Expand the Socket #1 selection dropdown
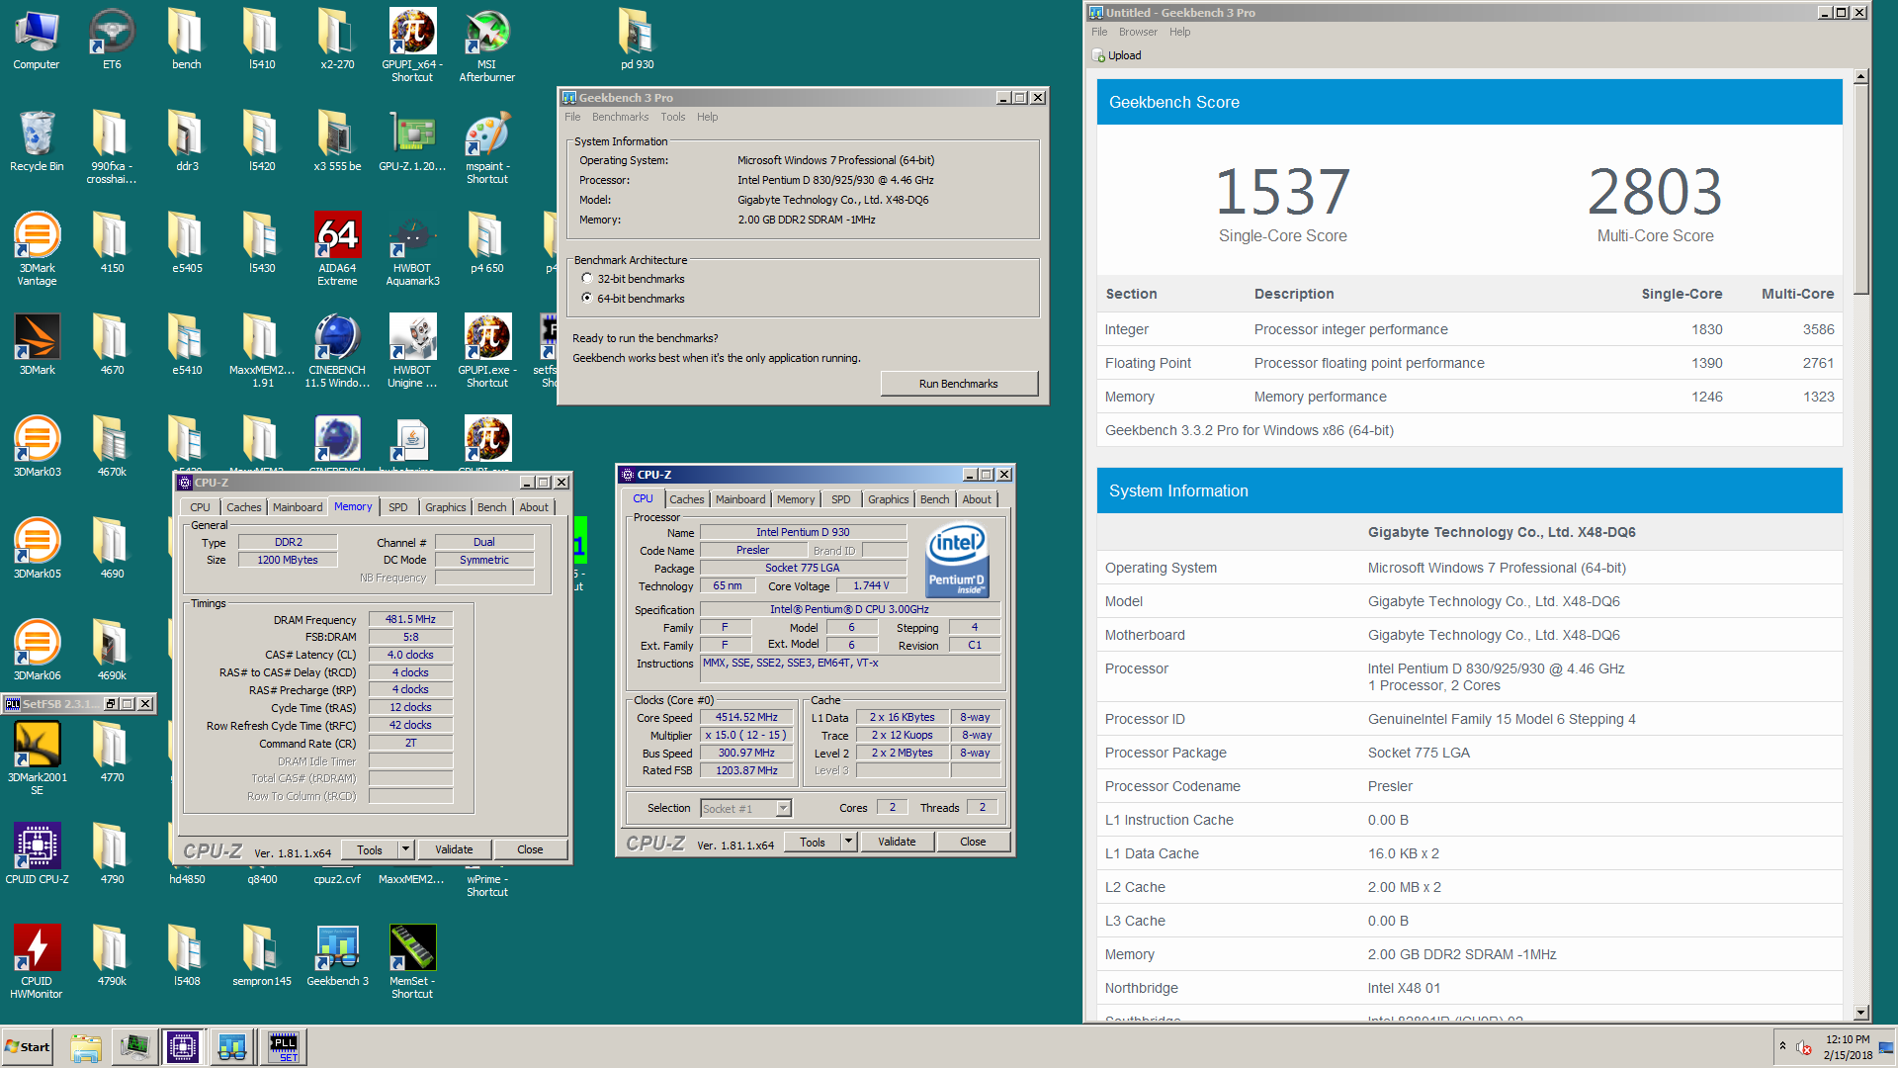Screen dimensions: 1898x1068 (x=783, y=809)
